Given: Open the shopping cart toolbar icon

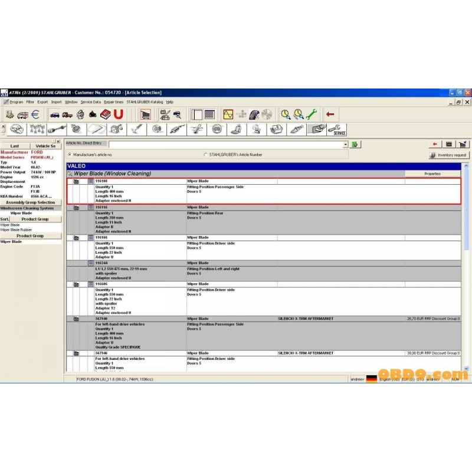Looking at the screenshot, I should (x=145, y=114).
